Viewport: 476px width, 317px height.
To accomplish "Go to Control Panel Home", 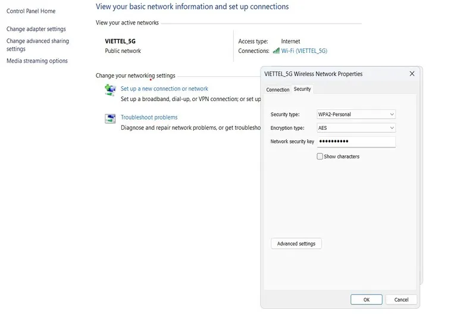I will click(x=31, y=11).
